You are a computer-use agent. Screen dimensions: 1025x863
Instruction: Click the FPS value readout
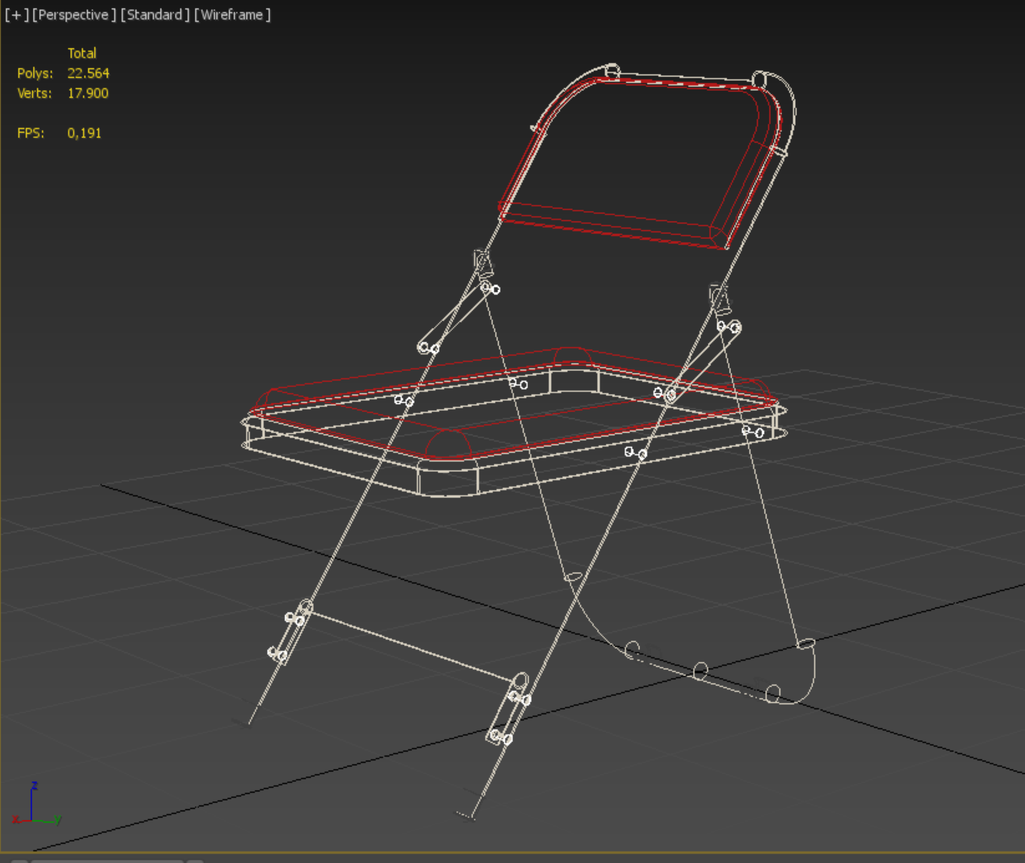84,133
